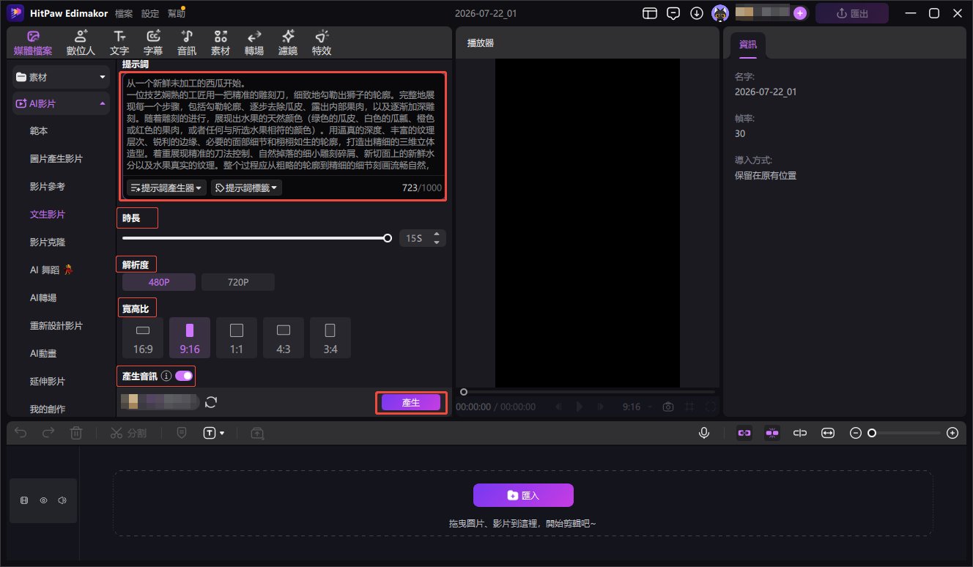Take a snapshot with the camera icon

pyautogui.click(x=668, y=407)
